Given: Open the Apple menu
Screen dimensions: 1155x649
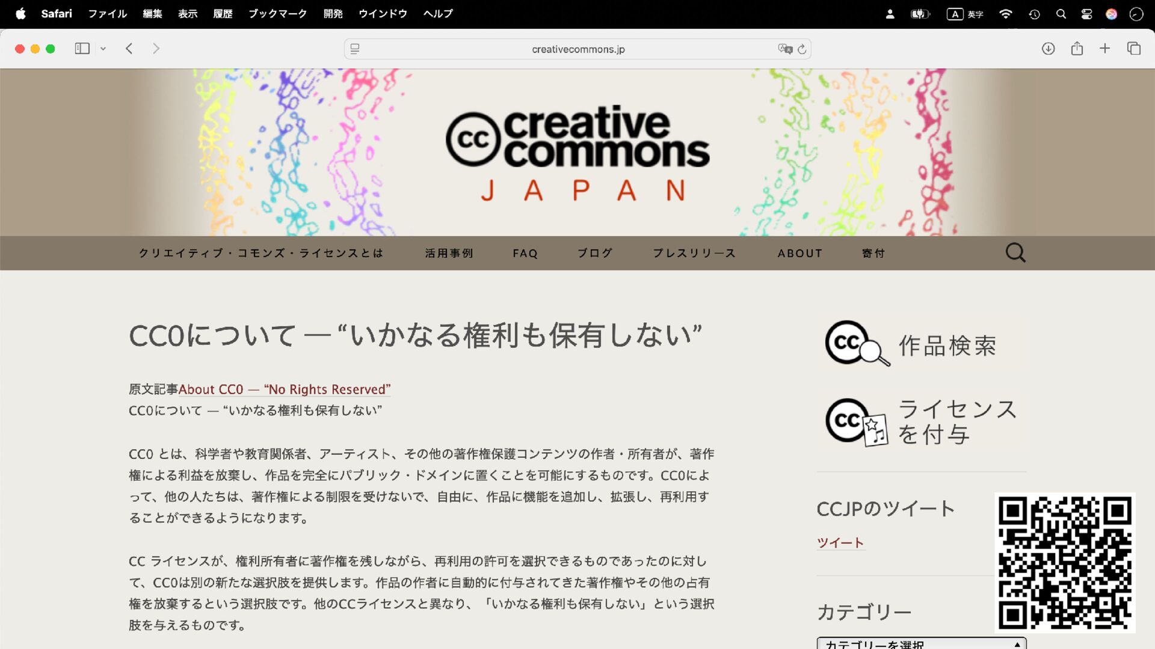Looking at the screenshot, I should click(x=20, y=14).
